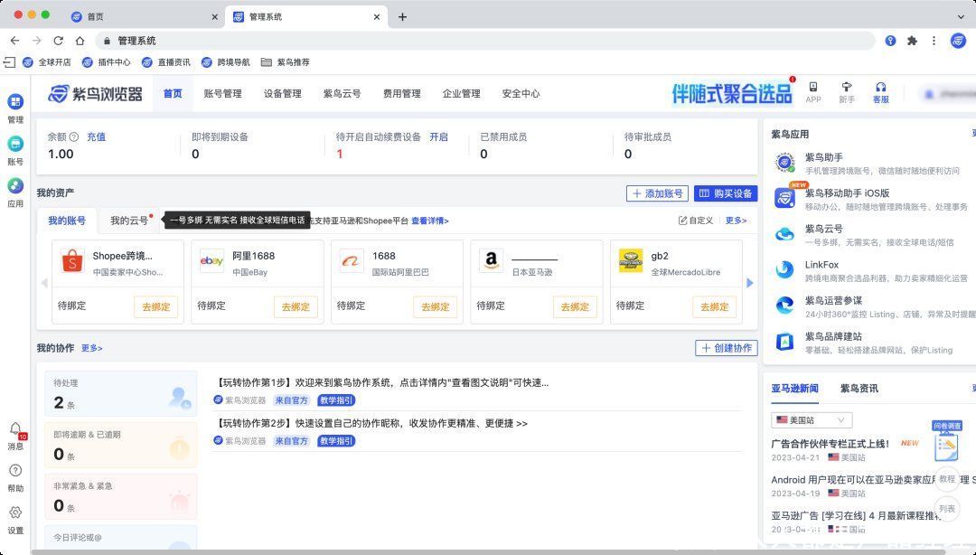Switch to the 首页 browser tab
Viewport: 976px width, 555px height.
(x=145, y=17)
